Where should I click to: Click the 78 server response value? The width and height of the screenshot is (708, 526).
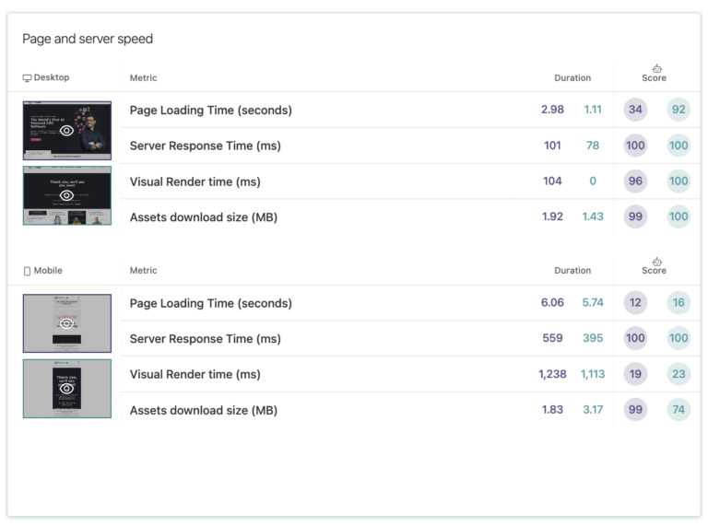pyautogui.click(x=593, y=146)
